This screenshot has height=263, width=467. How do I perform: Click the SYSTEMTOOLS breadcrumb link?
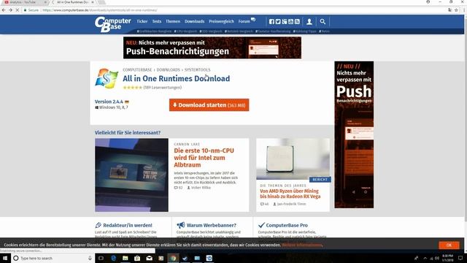coord(197,70)
